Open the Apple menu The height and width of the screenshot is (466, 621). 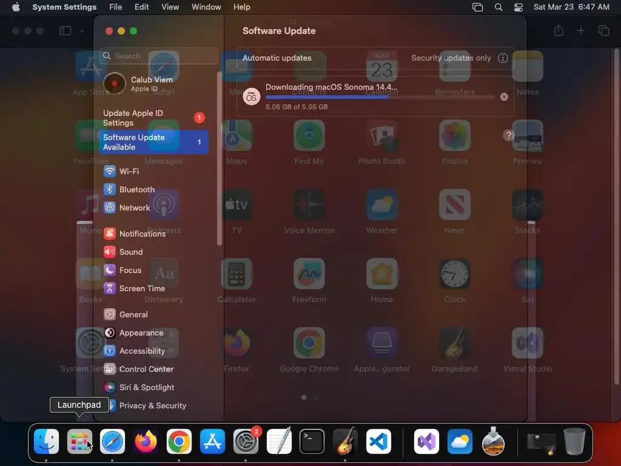[x=16, y=7]
